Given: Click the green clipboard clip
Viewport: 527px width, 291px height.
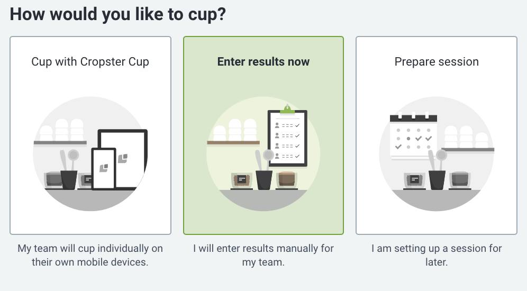Looking at the screenshot, I should click(287, 109).
